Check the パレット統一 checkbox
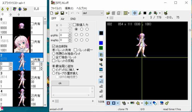This screenshot has height=112, width=192. click(x=75, y=50)
